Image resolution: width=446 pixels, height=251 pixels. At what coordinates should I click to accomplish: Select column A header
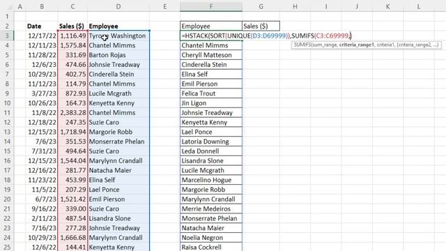[20, 6]
